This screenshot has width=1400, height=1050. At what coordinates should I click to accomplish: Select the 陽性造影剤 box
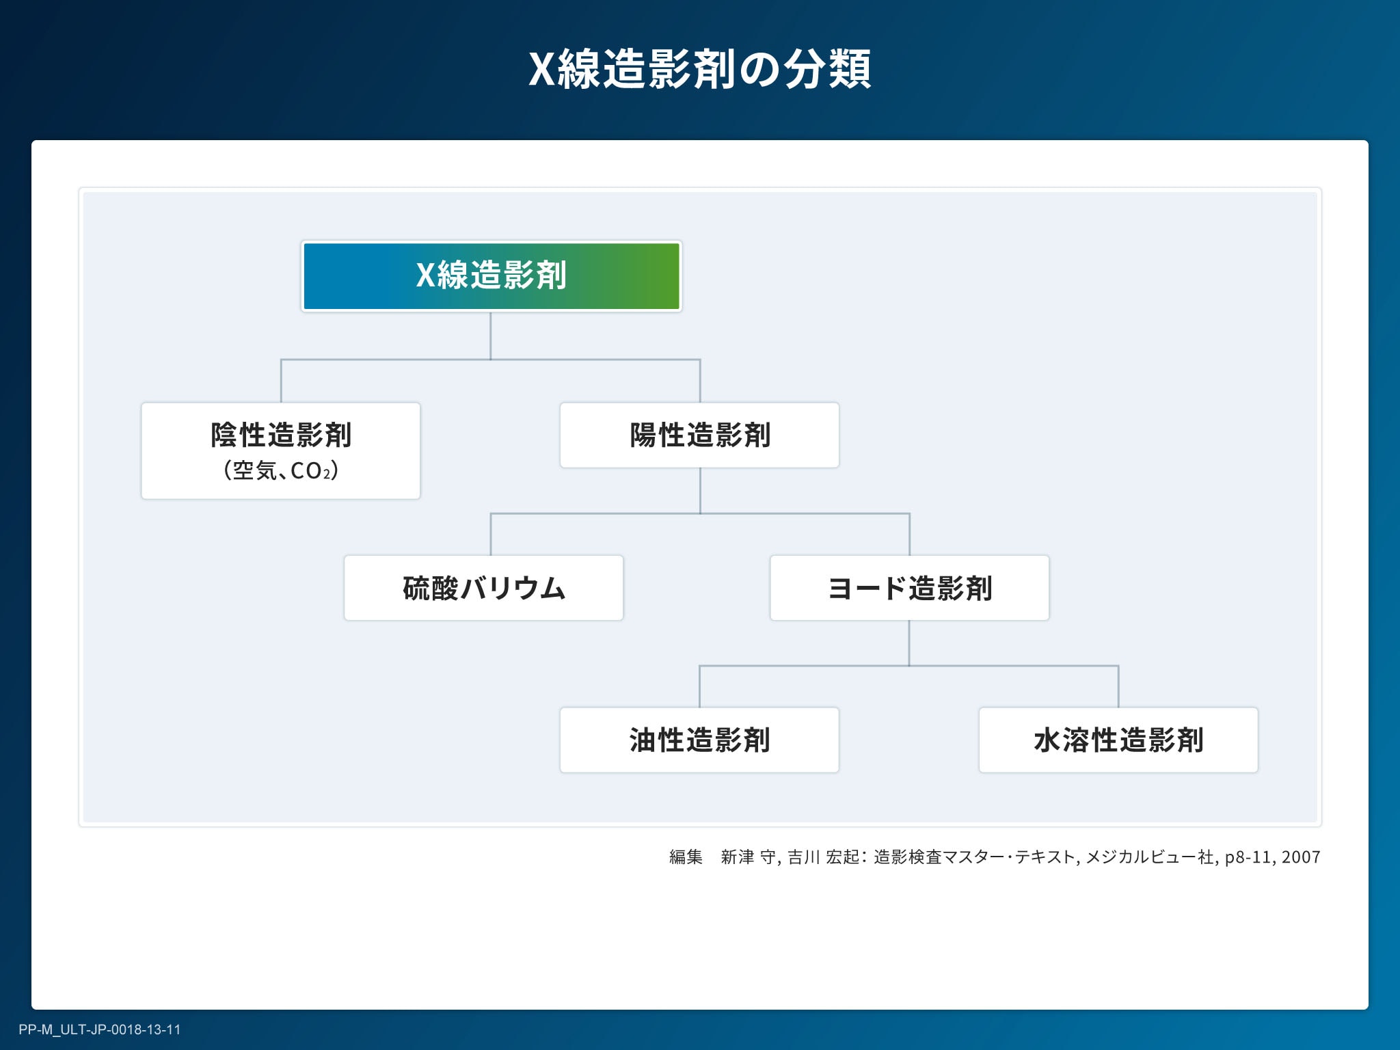[x=699, y=435]
